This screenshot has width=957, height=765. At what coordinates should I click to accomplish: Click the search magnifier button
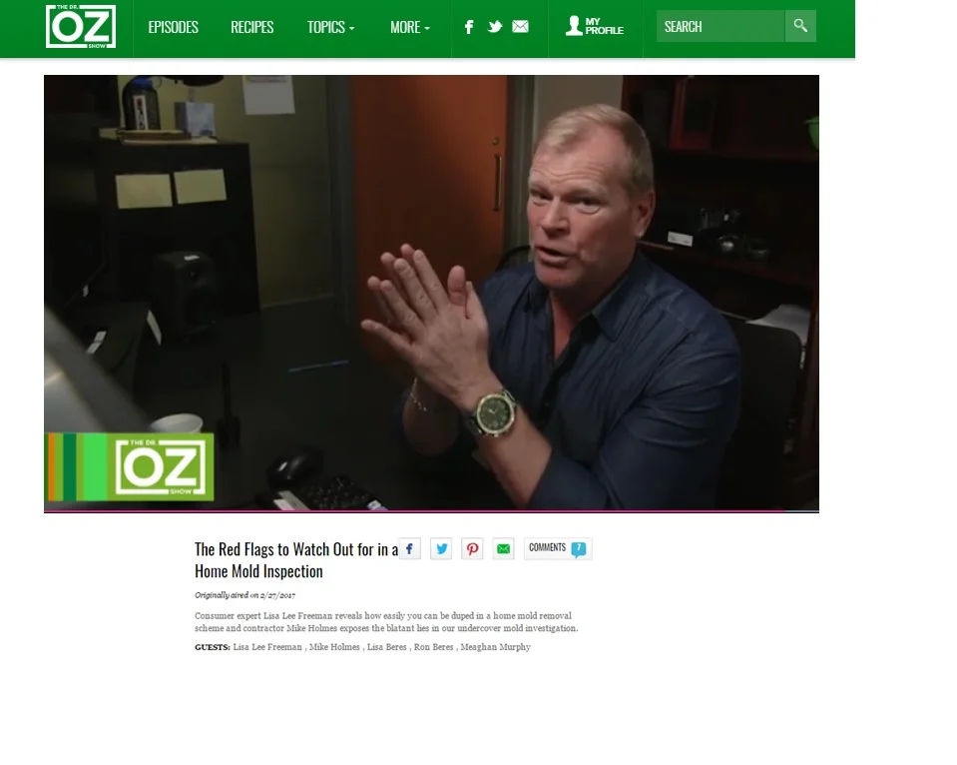[x=800, y=26]
